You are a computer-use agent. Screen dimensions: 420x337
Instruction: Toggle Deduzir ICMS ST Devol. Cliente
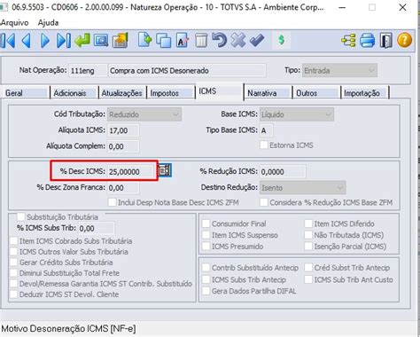click(x=13, y=294)
